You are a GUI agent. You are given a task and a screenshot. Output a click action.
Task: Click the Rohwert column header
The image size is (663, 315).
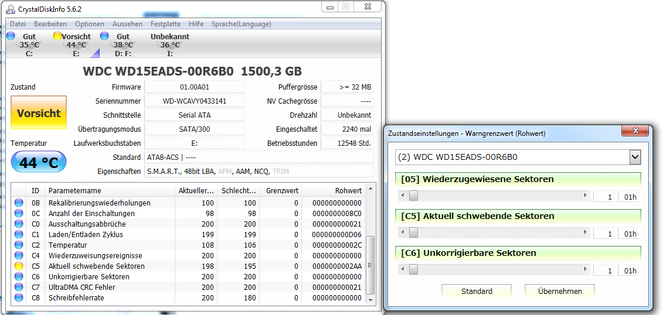point(333,191)
